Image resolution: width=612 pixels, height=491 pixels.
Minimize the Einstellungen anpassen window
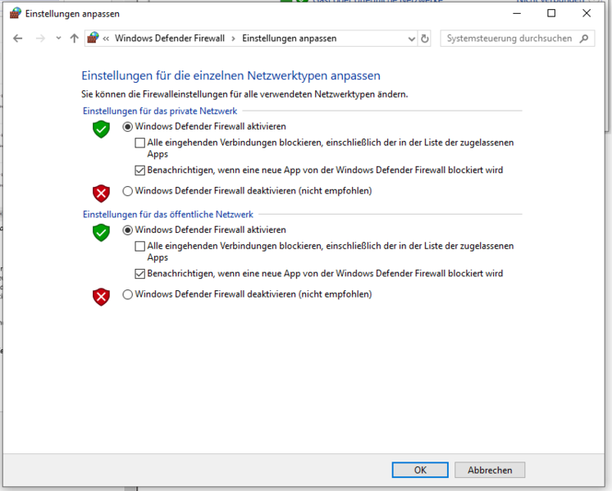pyautogui.click(x=517, y=13)
